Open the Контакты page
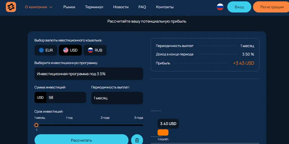289x144 pixels. pyautogui.click(x=165, y=7)
